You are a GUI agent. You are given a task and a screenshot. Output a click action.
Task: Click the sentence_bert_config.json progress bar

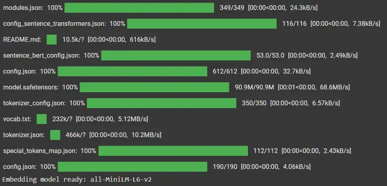click(x=176, y=56)
